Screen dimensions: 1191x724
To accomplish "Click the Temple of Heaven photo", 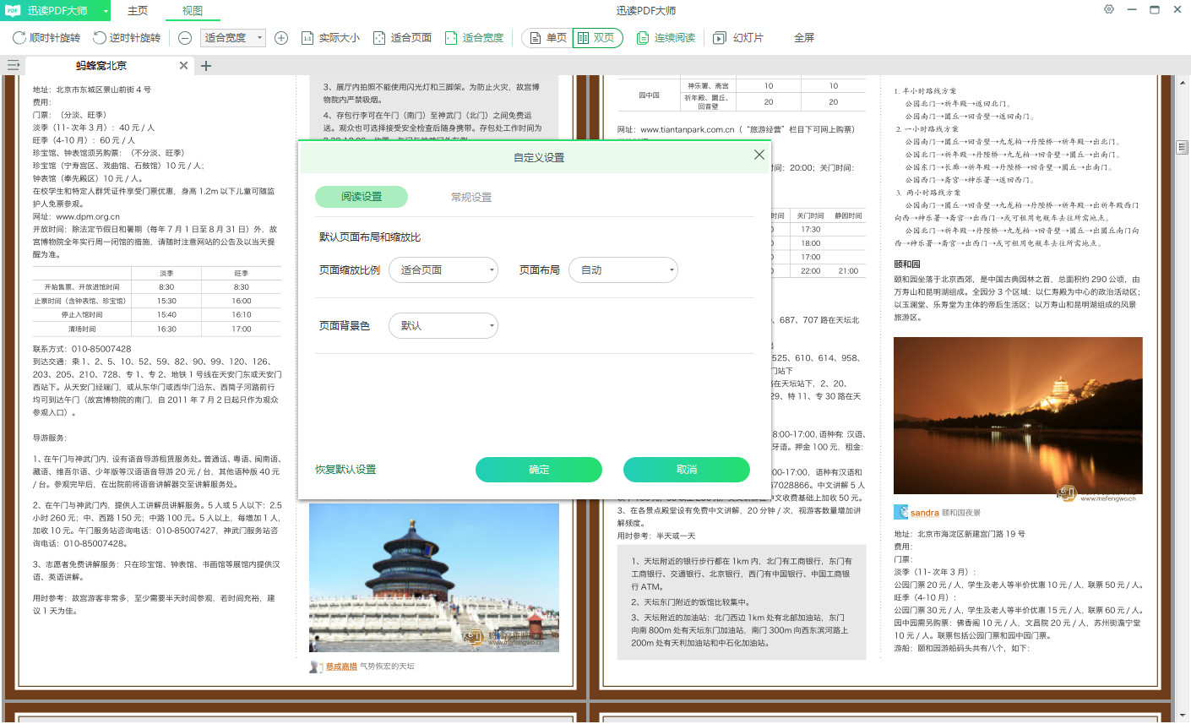I will (x=434, y=578).
